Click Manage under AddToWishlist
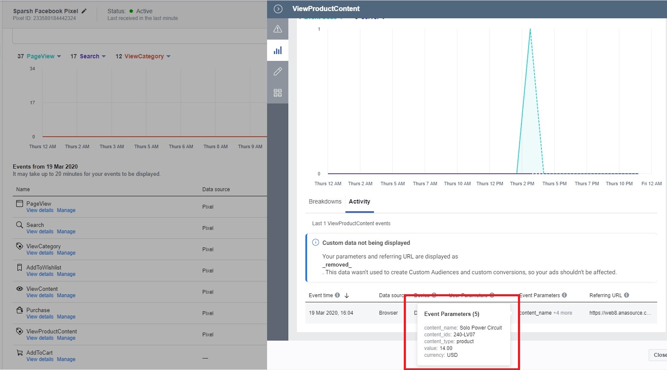Image resolution: width=667 pixels, height=370 pixels. pos(66,274)
